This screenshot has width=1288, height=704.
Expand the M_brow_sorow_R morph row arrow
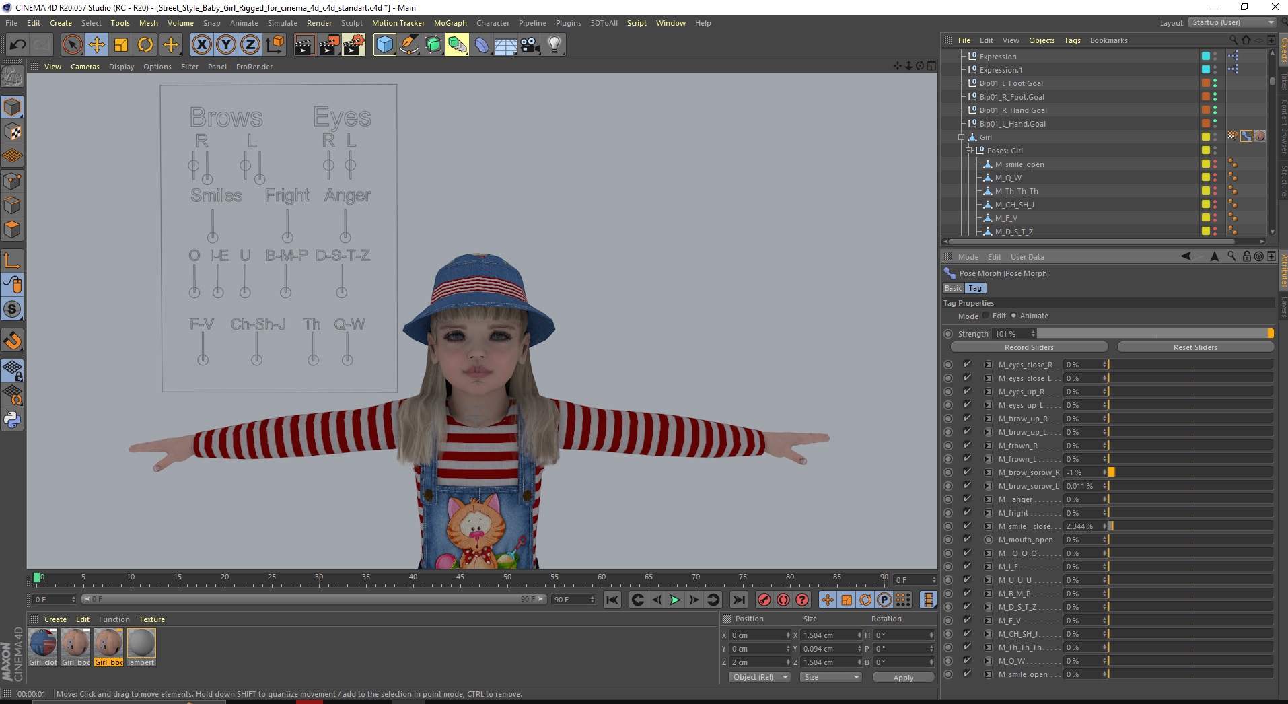click(989, 472)
